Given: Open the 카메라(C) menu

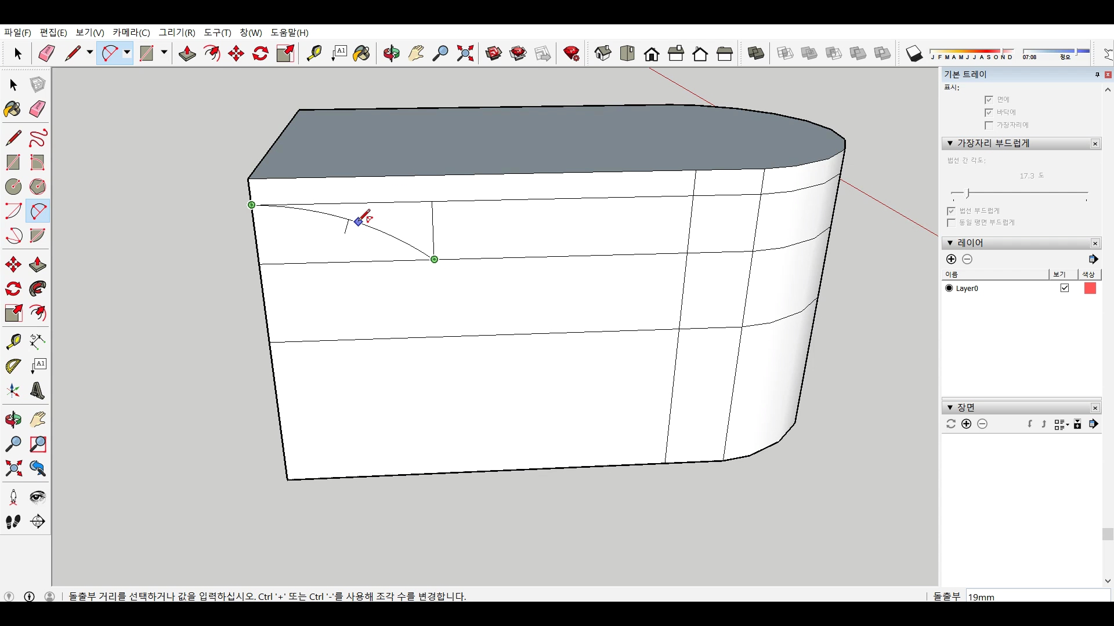Looking at the screenshot, I should (131, 32).
